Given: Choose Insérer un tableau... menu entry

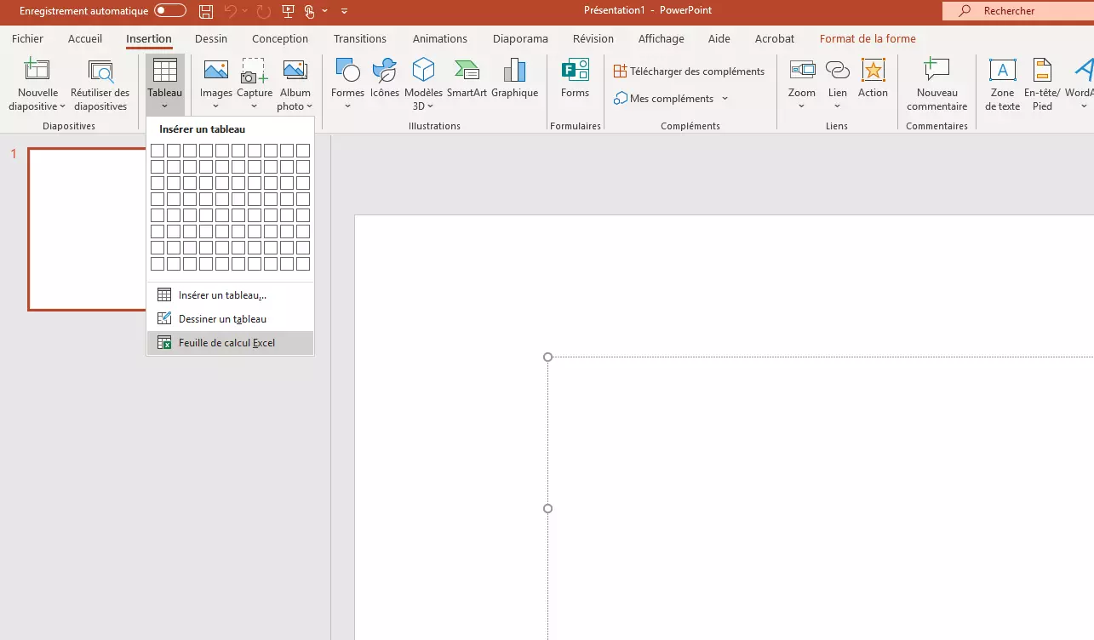Looking at the screenshot, I should [x=230, y=295].
